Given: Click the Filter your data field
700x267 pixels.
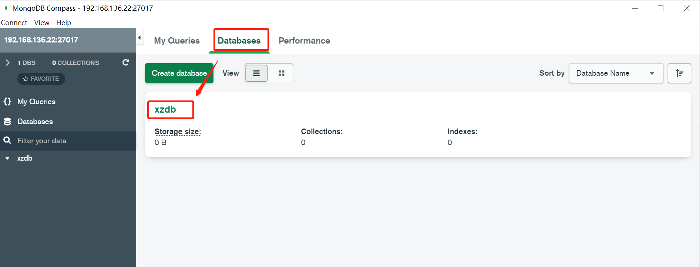Looking at the screenshot, I should click(x=68, y=141).
